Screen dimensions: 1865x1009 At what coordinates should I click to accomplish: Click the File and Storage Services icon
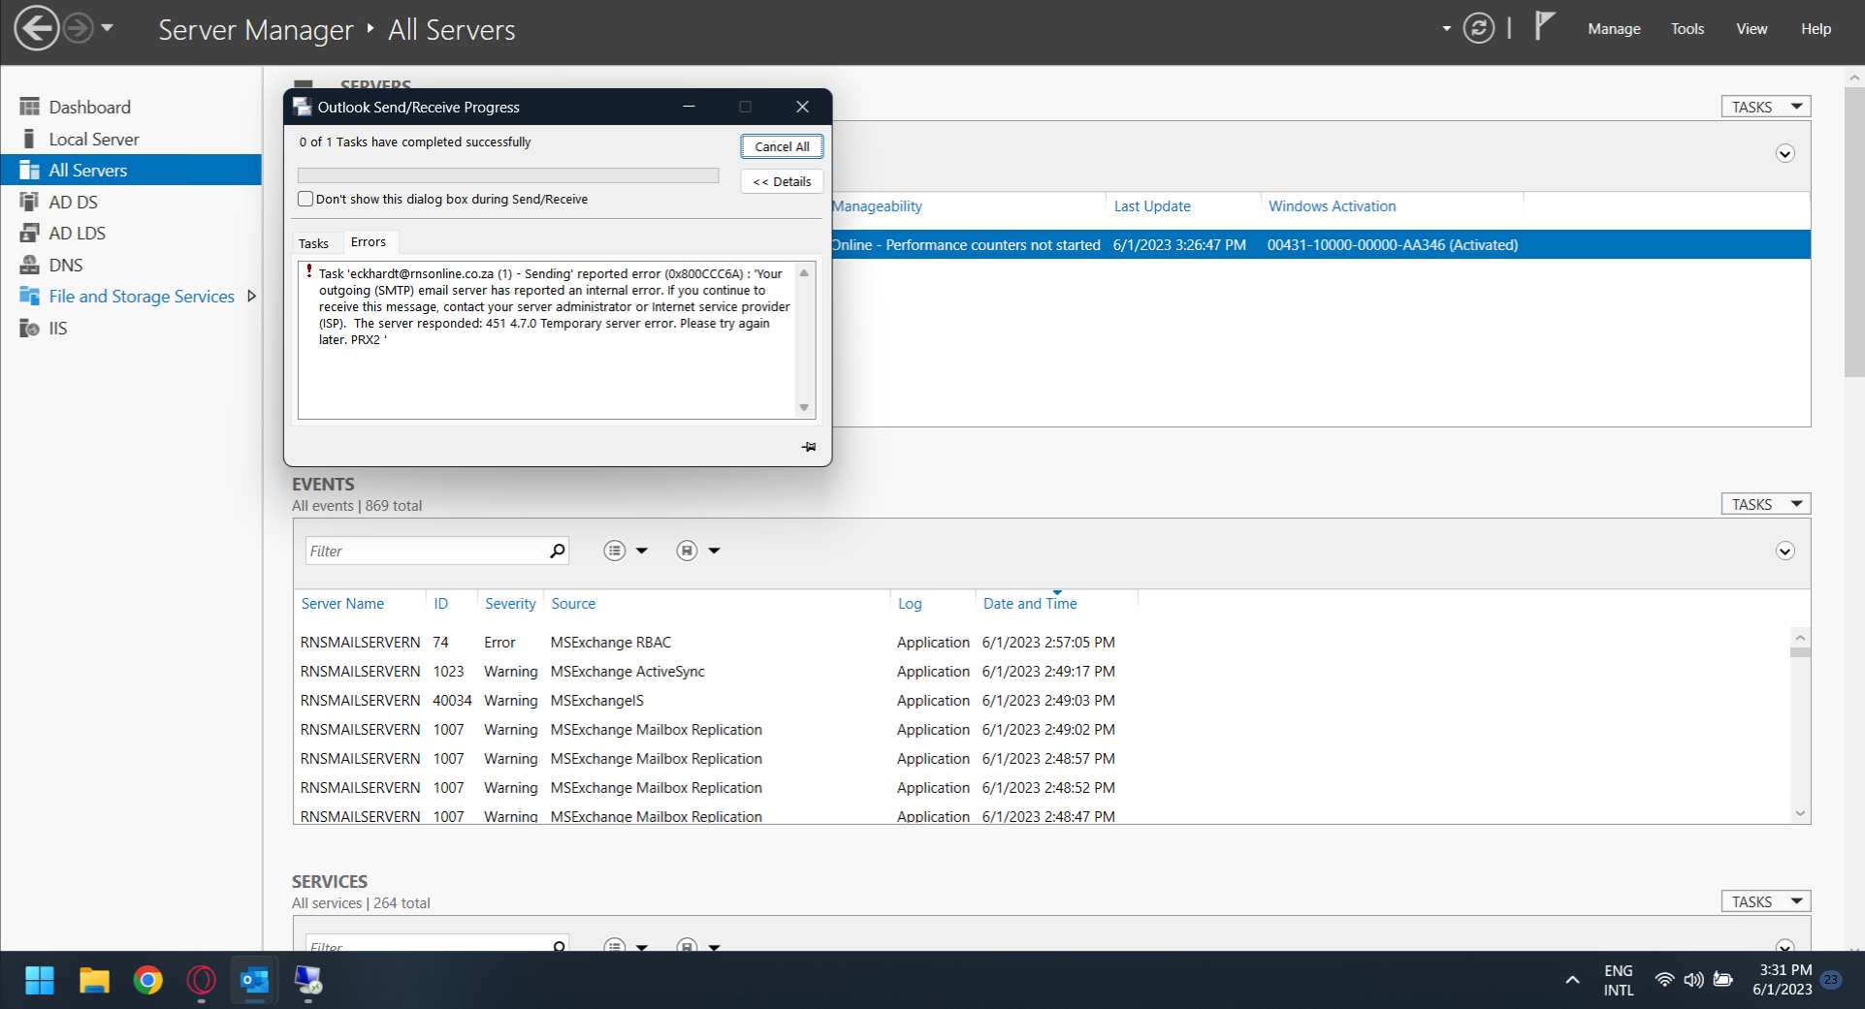pyautogui.click(x=30, y=296)
